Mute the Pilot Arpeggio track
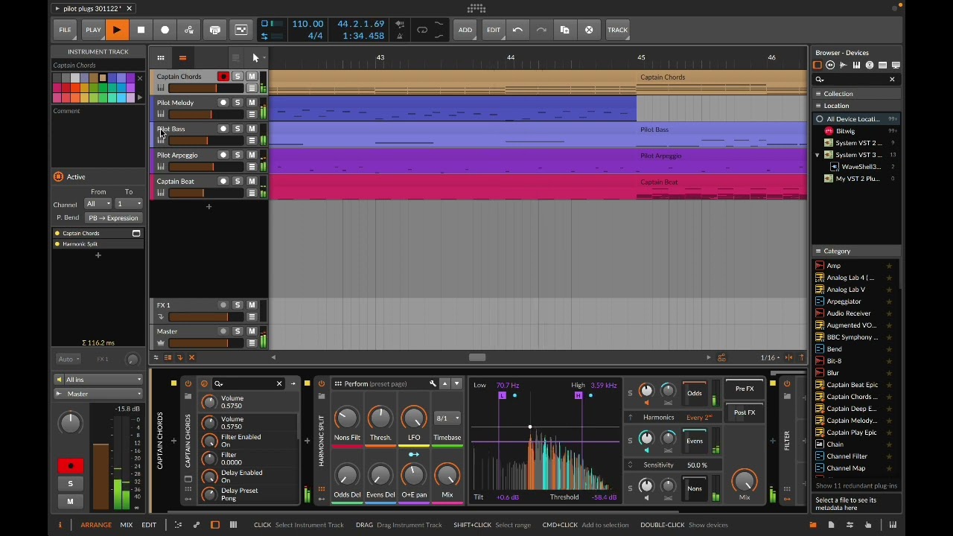The width and height of the screenshot is (953, 536). click(252, 155)
